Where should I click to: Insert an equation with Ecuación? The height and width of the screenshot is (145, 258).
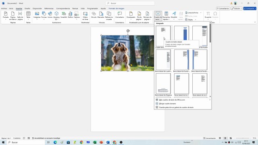click(x=208, y=16)
